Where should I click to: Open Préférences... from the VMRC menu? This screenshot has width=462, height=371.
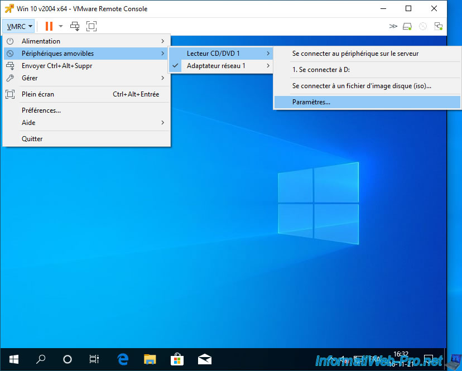[86, 110]
